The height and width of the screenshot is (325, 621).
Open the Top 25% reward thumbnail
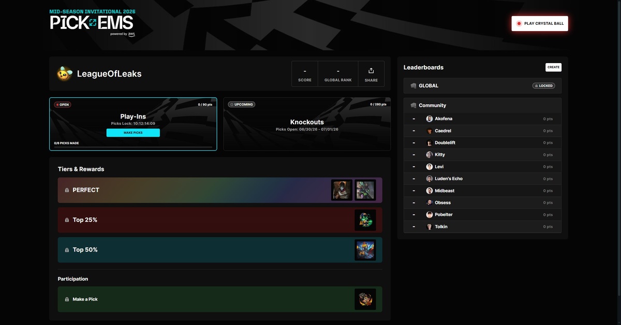point(365,220)
